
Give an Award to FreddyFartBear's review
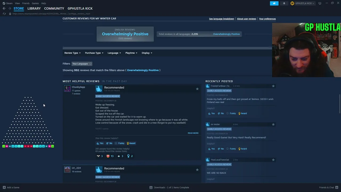(242, 113)
